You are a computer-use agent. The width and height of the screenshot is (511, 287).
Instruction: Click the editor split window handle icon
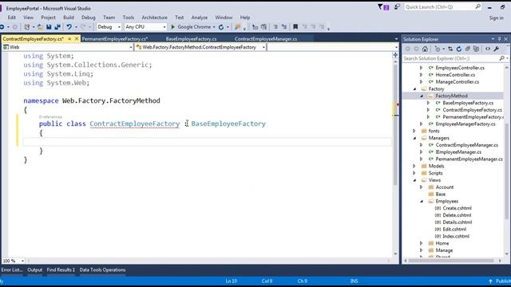pyautogui.click(x=395, y=55)
